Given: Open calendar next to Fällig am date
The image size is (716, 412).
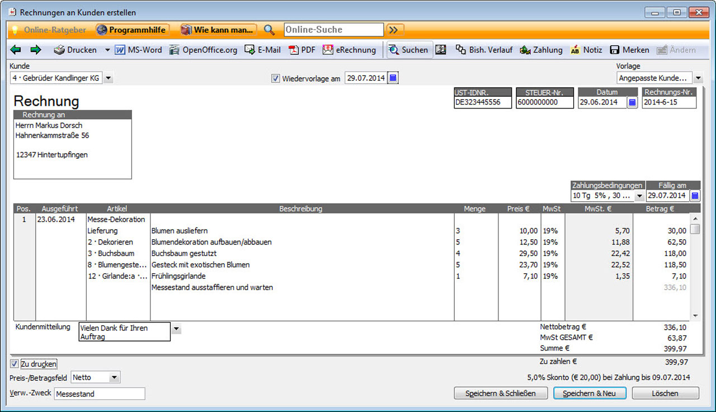Looking at the screenshot, I should click(x=695, y=196).
